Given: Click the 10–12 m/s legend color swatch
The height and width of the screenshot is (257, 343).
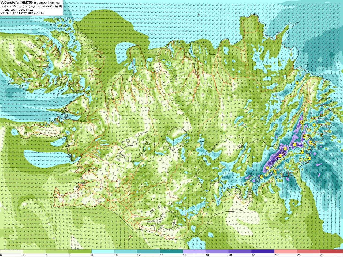Looking at the screenshot, I should 126,251.
